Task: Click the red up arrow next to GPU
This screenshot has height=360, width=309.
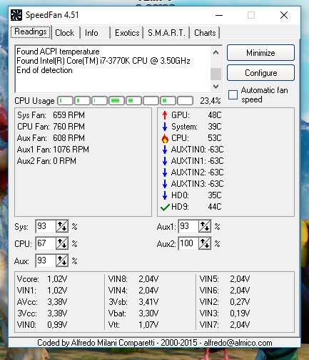Action: 165,115
